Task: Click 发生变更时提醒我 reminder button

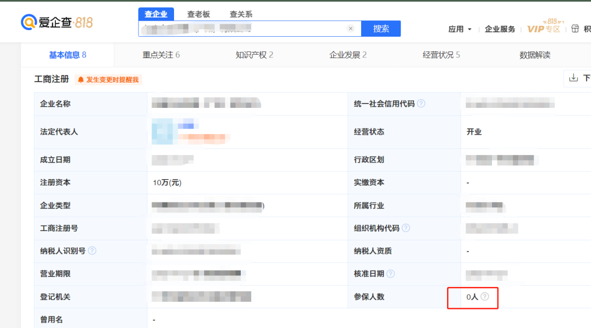Action: [x=108, y=79]
